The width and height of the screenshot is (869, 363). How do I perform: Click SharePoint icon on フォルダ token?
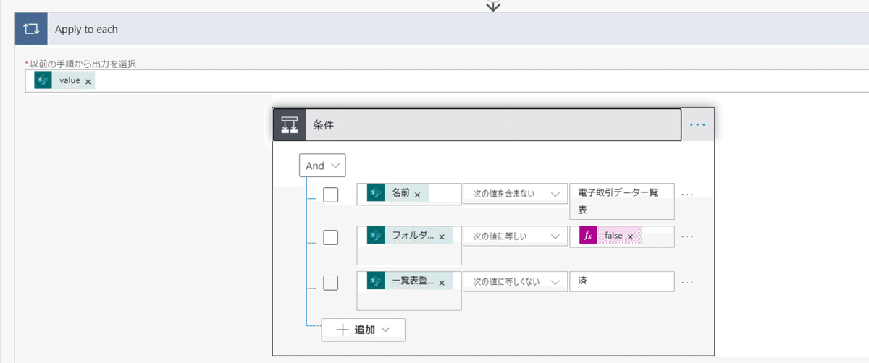coord(375,236)
